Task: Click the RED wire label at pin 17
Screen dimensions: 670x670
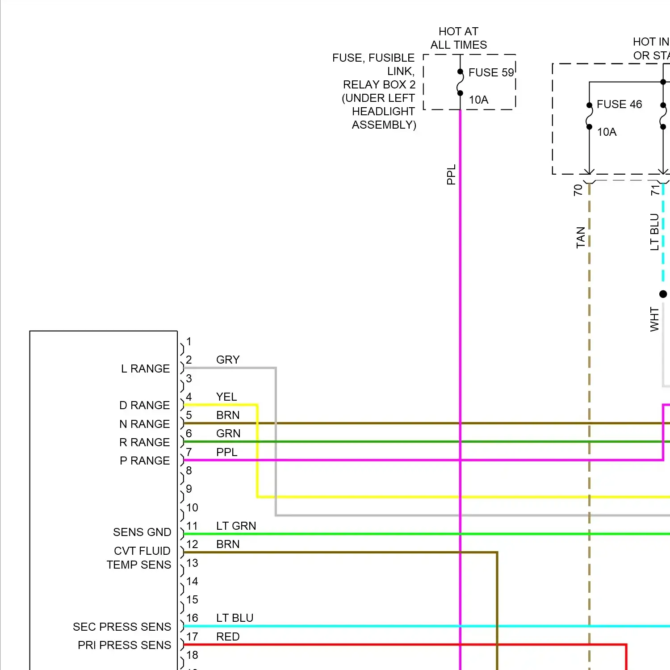Action: pos(228,636)
